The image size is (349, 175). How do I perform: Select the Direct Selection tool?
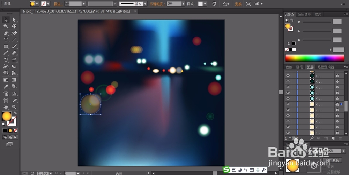(14, 19)
